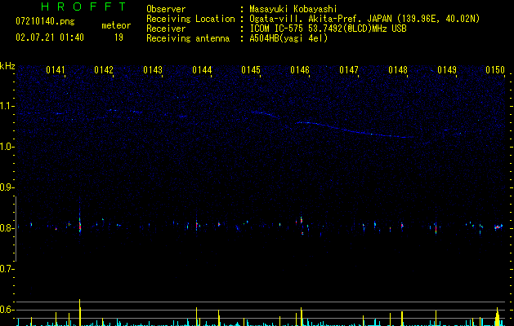Image resolution: width=514 pixels, height=326 pixels.
Task: Click the 0144 time marker
Action: tap(202, 70)
